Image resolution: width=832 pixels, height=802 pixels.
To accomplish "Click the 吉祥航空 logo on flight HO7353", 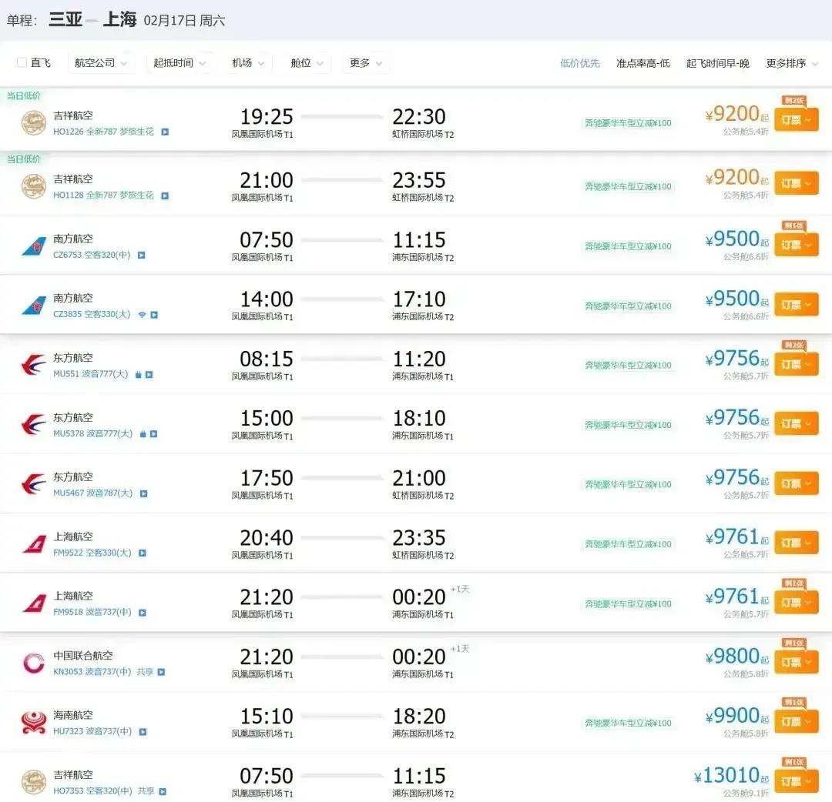I will point(33,782).
